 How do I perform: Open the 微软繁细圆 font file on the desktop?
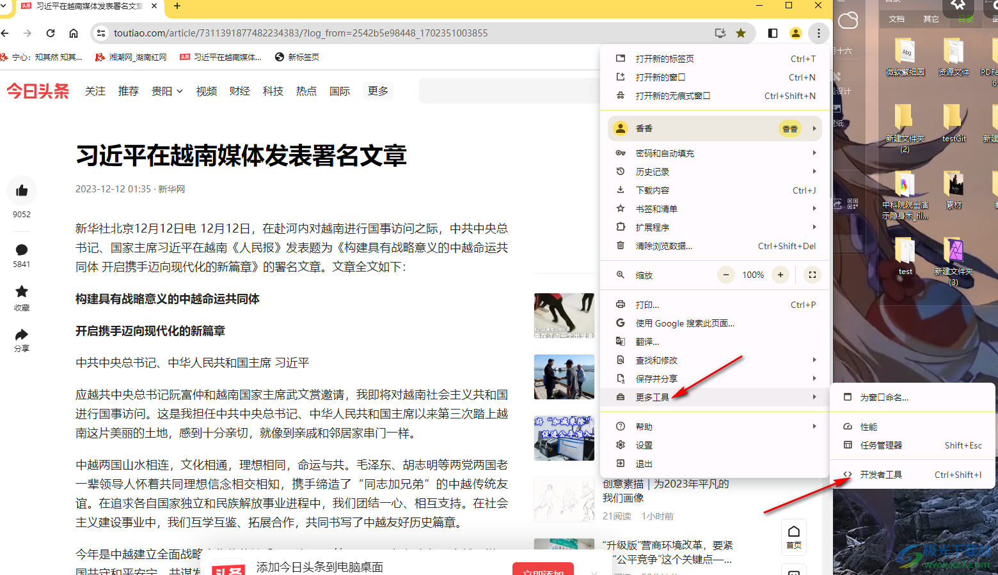(x=905, y=57)
